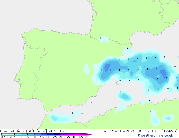This screenshot has height=138, width=179.
Task: Pick the legend color between 15 and 20
Action: [x=44, y=134]
